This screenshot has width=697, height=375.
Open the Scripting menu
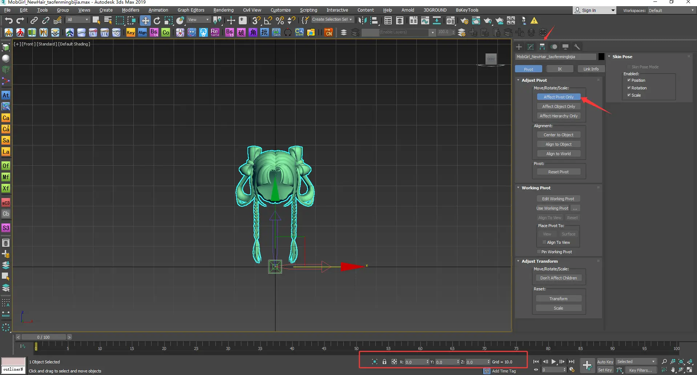tap(309, 10)
